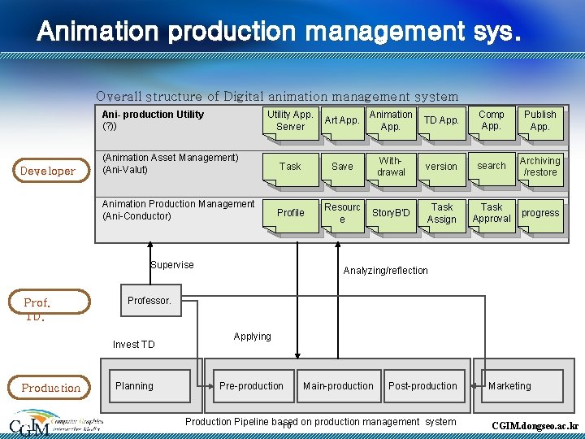Click the Task Approval note
Viewport: 585px width, 439px height.
click(x=492, y=216)
